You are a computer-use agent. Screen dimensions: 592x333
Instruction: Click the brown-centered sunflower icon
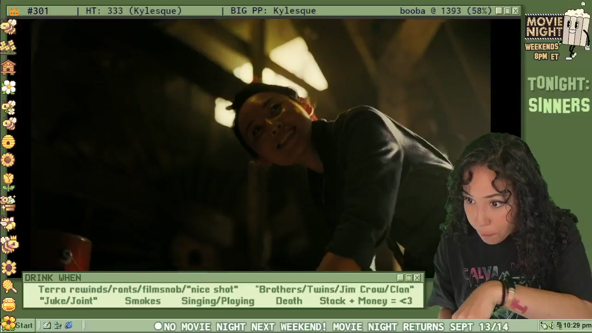[8, 160]
